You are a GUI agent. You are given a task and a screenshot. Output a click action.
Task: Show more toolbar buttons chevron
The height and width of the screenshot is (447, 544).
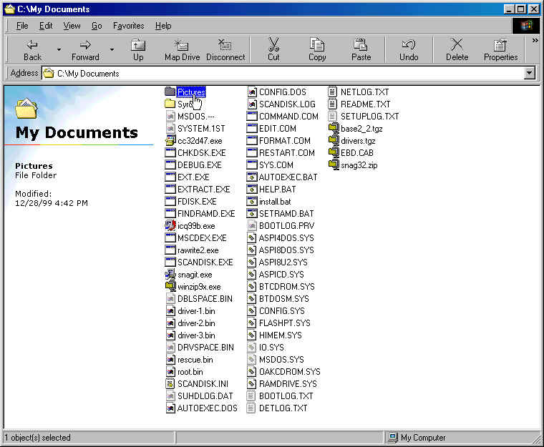click(x=534, y=41)
